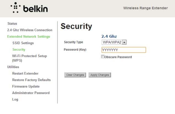
Task: Click the Belkin logo icon
Action: (x=15, y=8)
